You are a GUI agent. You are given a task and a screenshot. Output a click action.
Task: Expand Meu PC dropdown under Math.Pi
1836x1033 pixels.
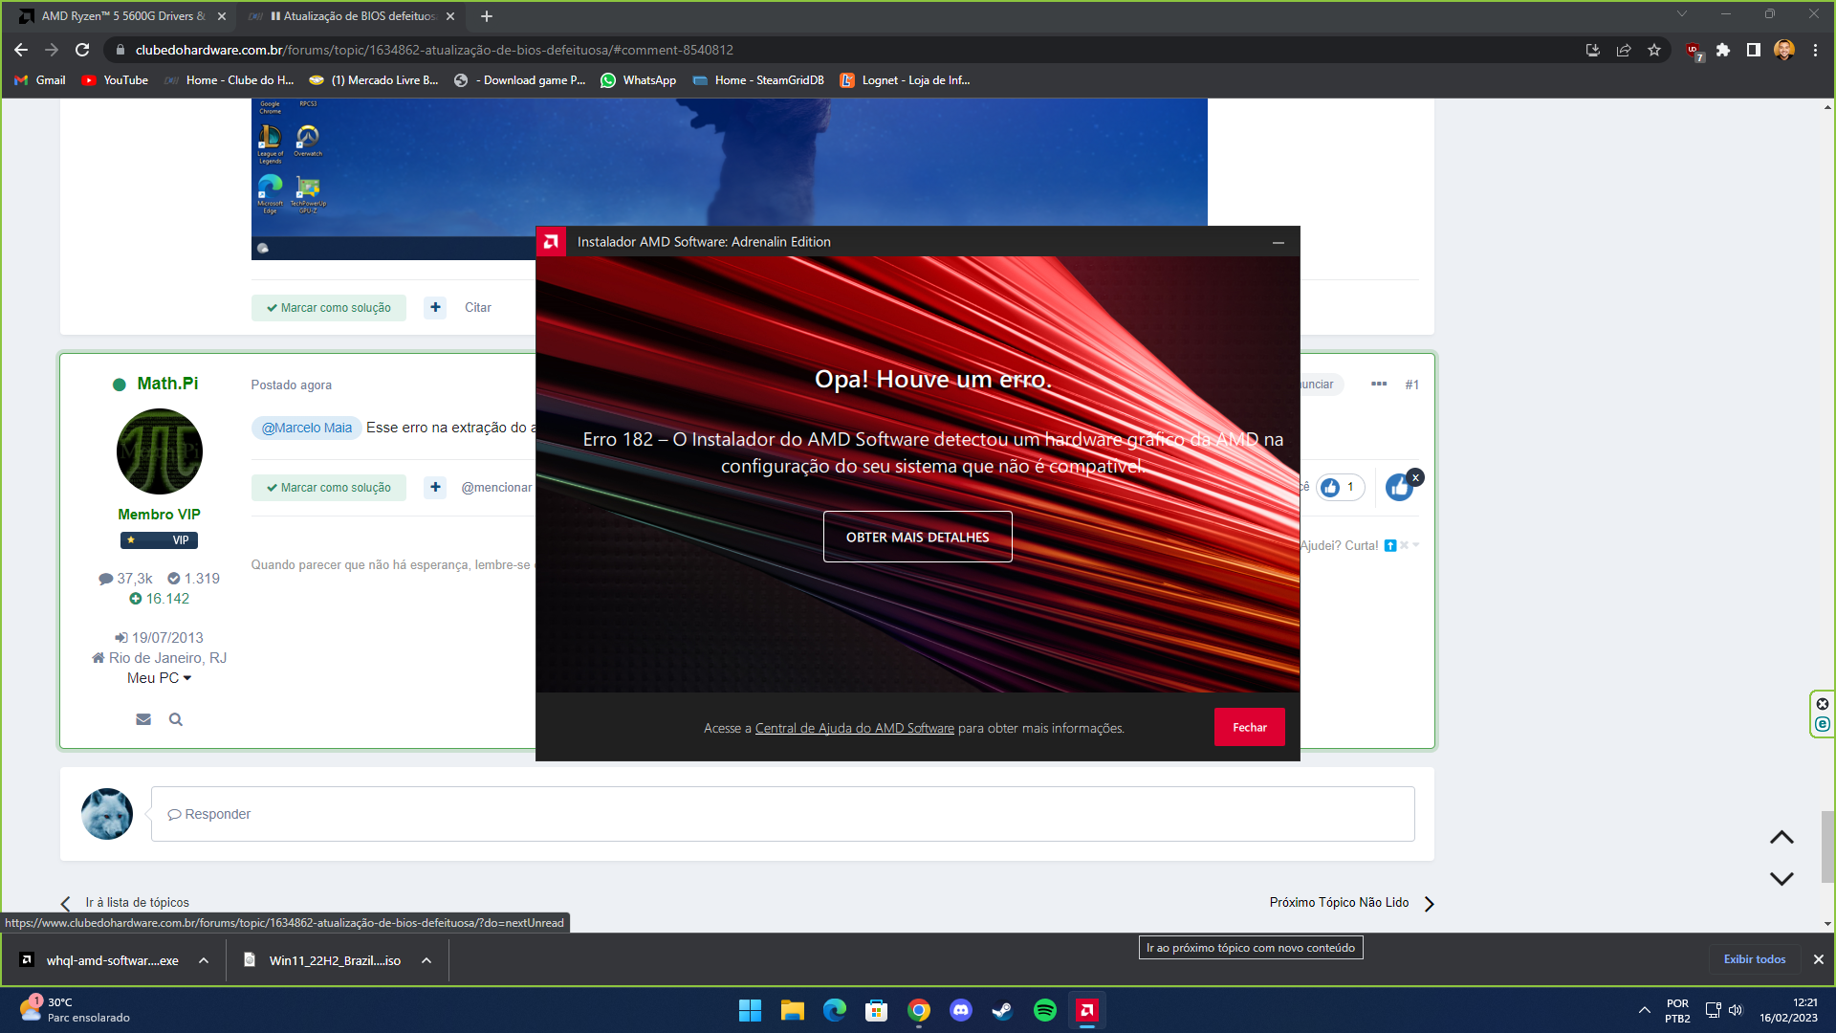160,678
